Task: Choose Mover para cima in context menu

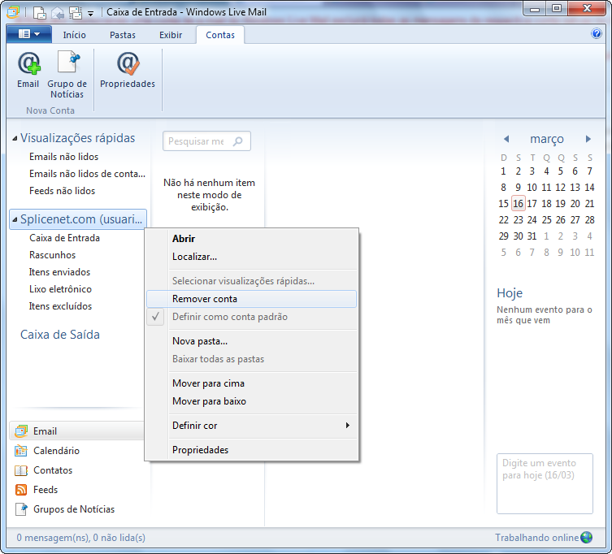Action: [251, 383]
